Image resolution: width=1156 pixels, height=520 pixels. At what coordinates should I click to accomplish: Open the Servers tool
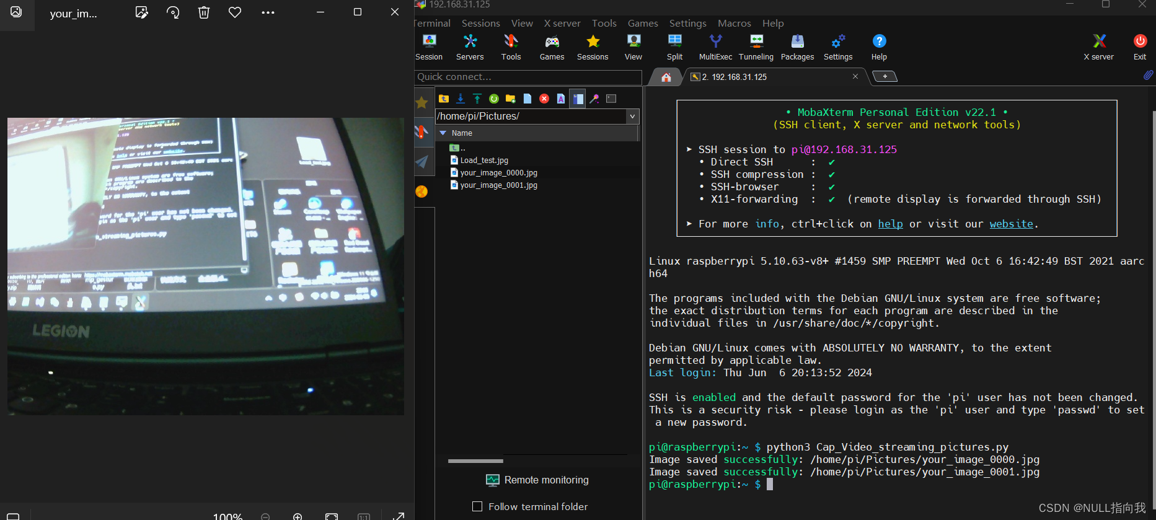(470, 48)
